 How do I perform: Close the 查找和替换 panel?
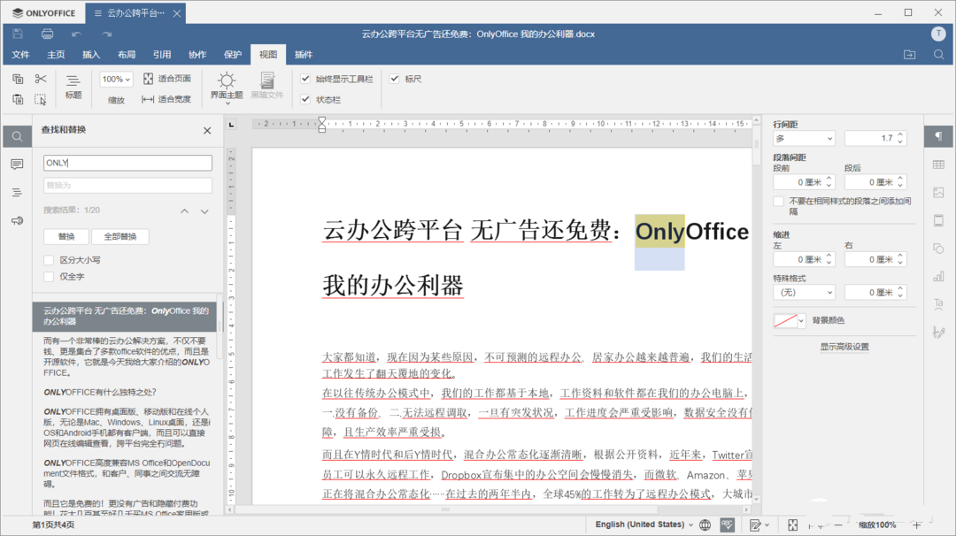[207, 130]
